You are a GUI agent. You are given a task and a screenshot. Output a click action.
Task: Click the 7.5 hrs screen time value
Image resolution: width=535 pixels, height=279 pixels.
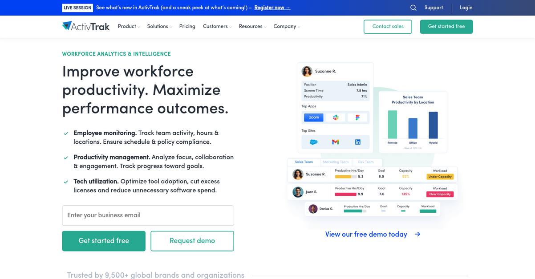[x=362, y=90]
